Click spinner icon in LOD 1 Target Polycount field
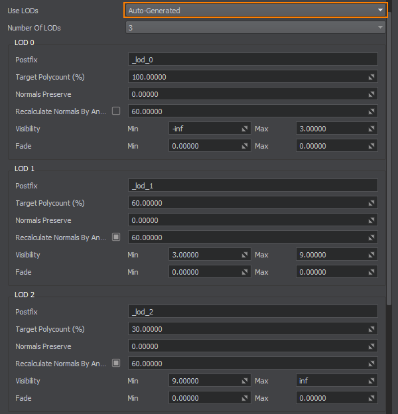Screen dimensions: 398x414 point(372,203)
